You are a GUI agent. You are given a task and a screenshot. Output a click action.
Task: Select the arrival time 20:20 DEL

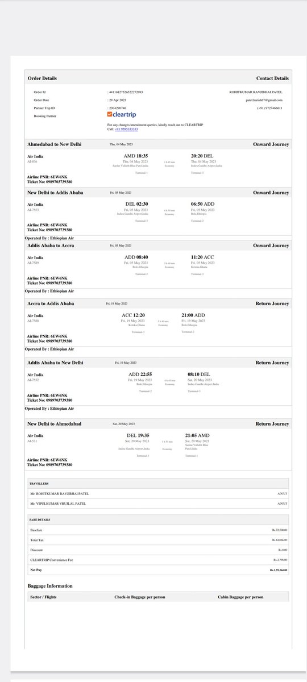click(202, 155)
